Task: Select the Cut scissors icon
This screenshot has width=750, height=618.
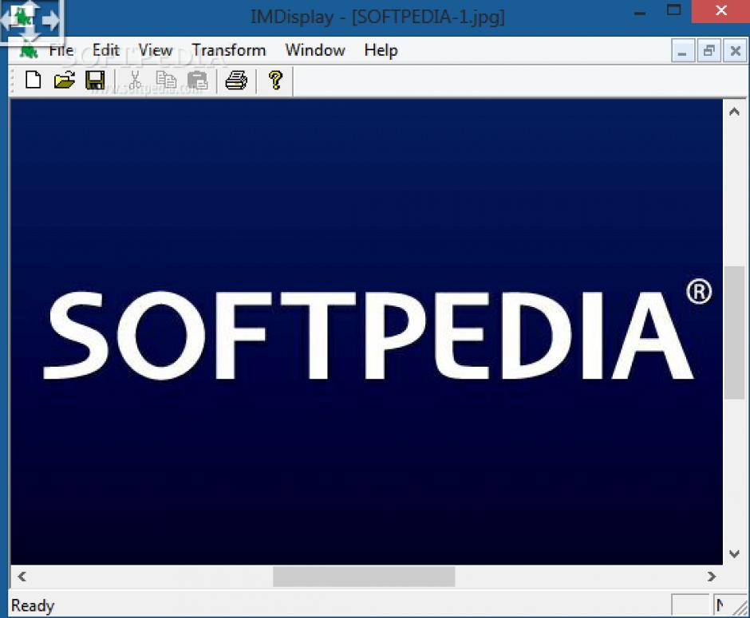Action: [x=136, y=80]
